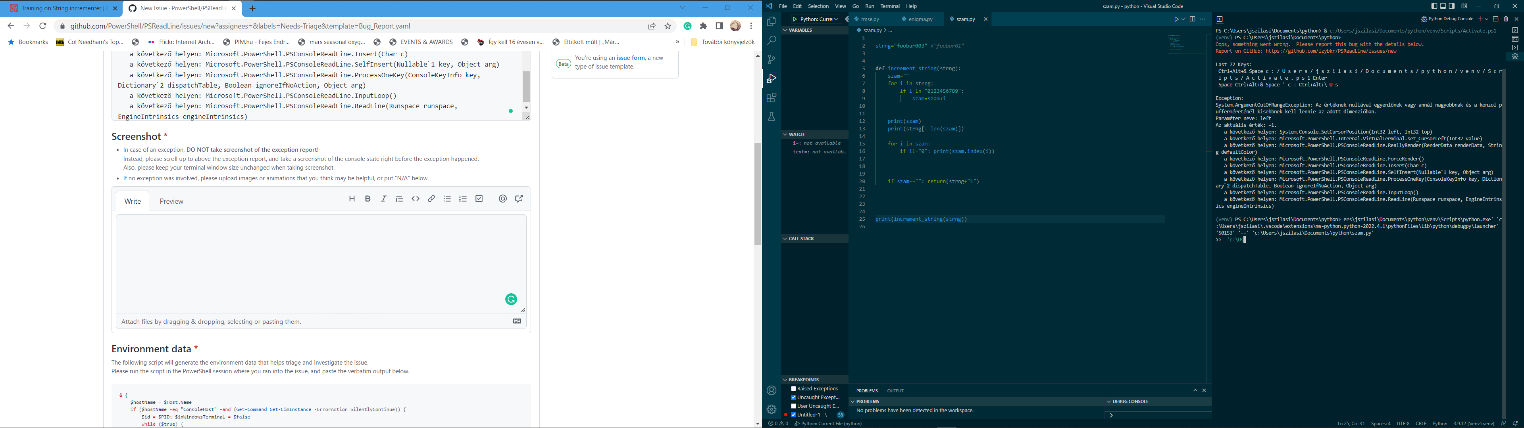Bookmark this GitHub page with star icon

point(668,26)
